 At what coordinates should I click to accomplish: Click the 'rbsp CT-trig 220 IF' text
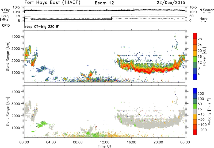[42, 26]
